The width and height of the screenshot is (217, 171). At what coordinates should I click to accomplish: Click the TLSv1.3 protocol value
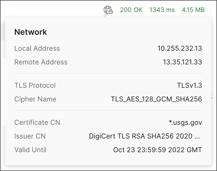pos(189,85)
